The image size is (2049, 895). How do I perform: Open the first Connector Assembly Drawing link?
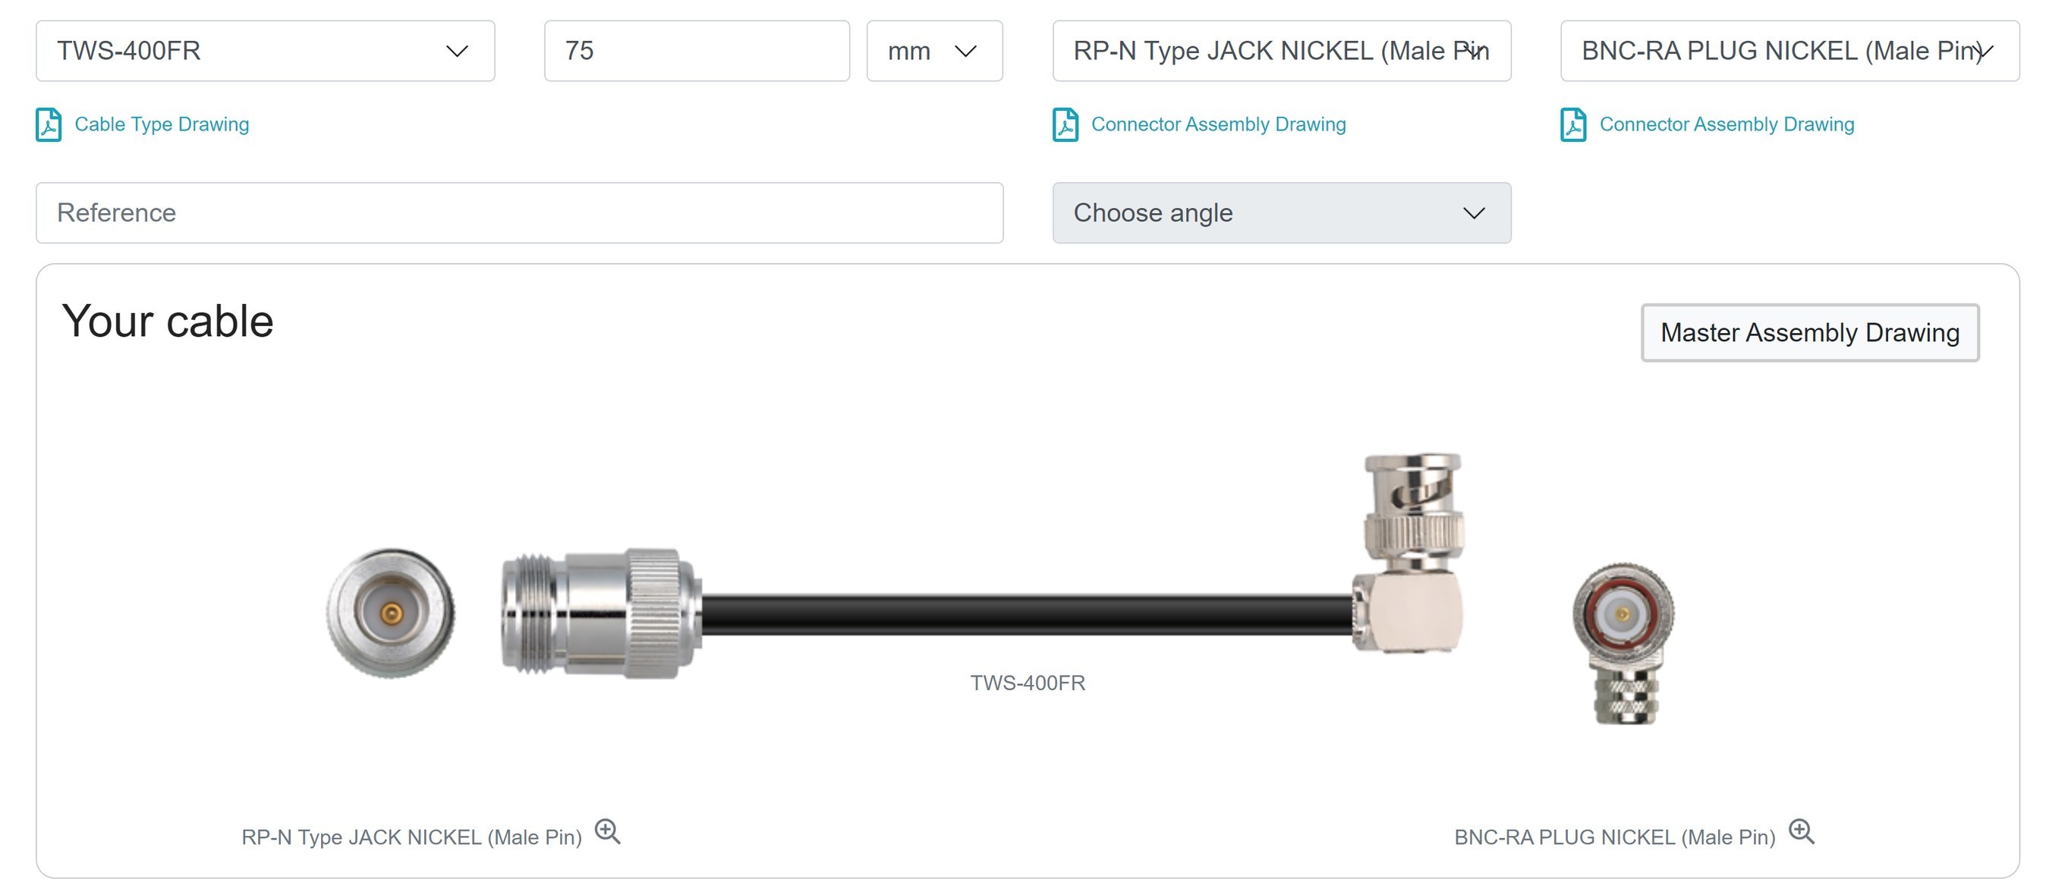[x=1219, y=125]
